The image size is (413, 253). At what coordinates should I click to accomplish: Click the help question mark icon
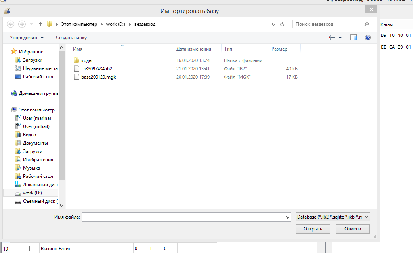(367, 38)
